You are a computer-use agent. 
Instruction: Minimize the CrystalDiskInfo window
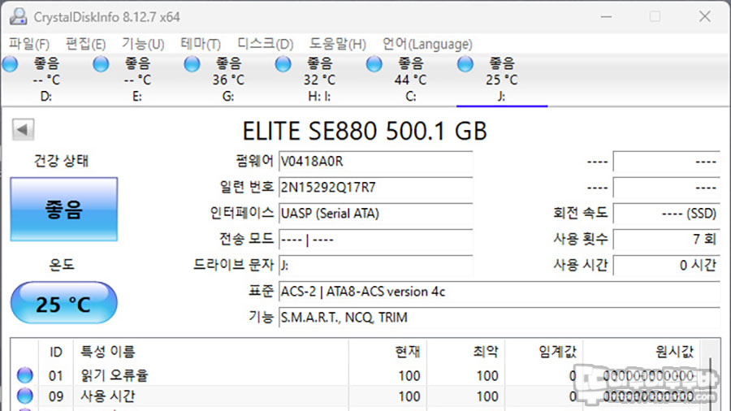click(606, 16)
